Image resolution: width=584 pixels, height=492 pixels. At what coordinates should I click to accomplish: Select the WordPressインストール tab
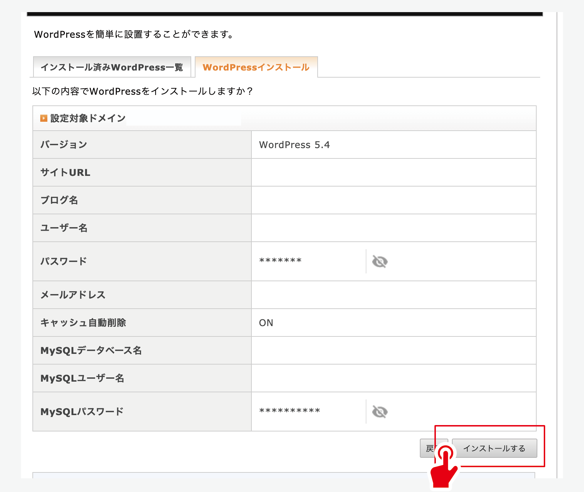click(x=256, y=67)
